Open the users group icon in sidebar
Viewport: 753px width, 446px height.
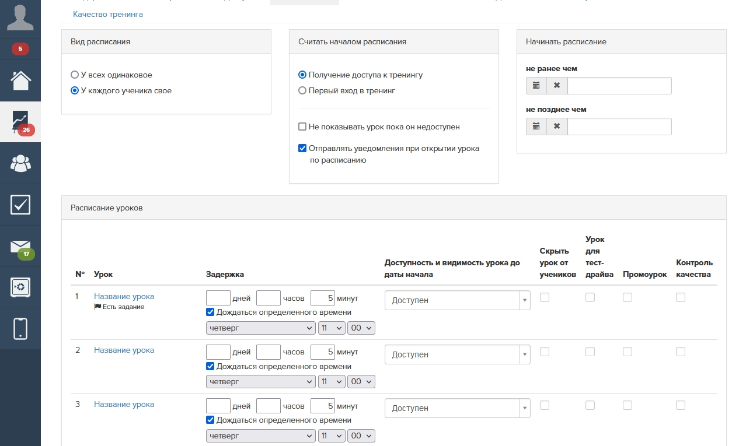[20, 164]
